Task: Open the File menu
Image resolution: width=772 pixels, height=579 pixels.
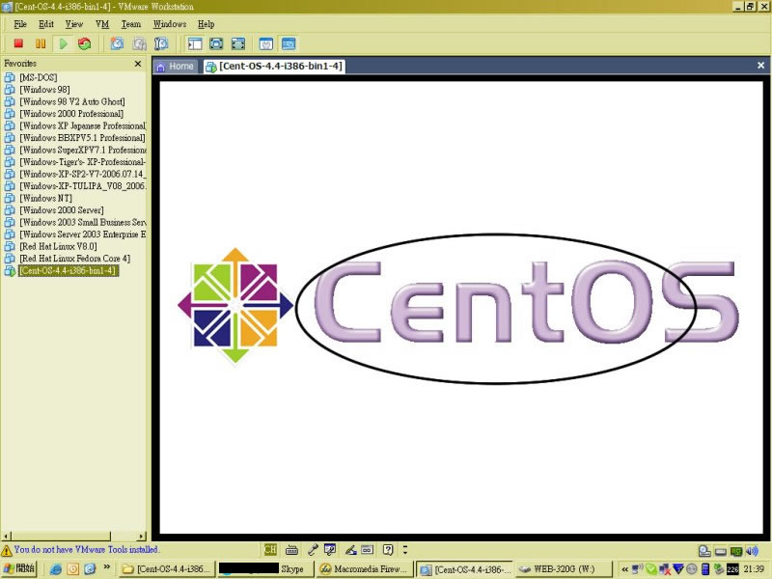Action: [x=20, y=24]
